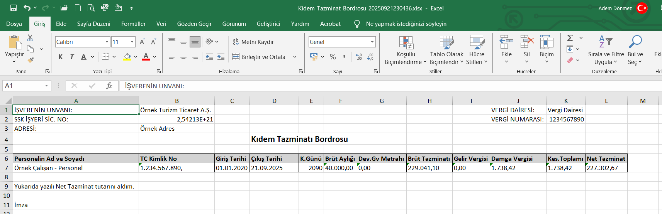The image size is (662, 214).
Task: Expand Sırala ve Filtre Uygula menu
Action: point(606,50)
